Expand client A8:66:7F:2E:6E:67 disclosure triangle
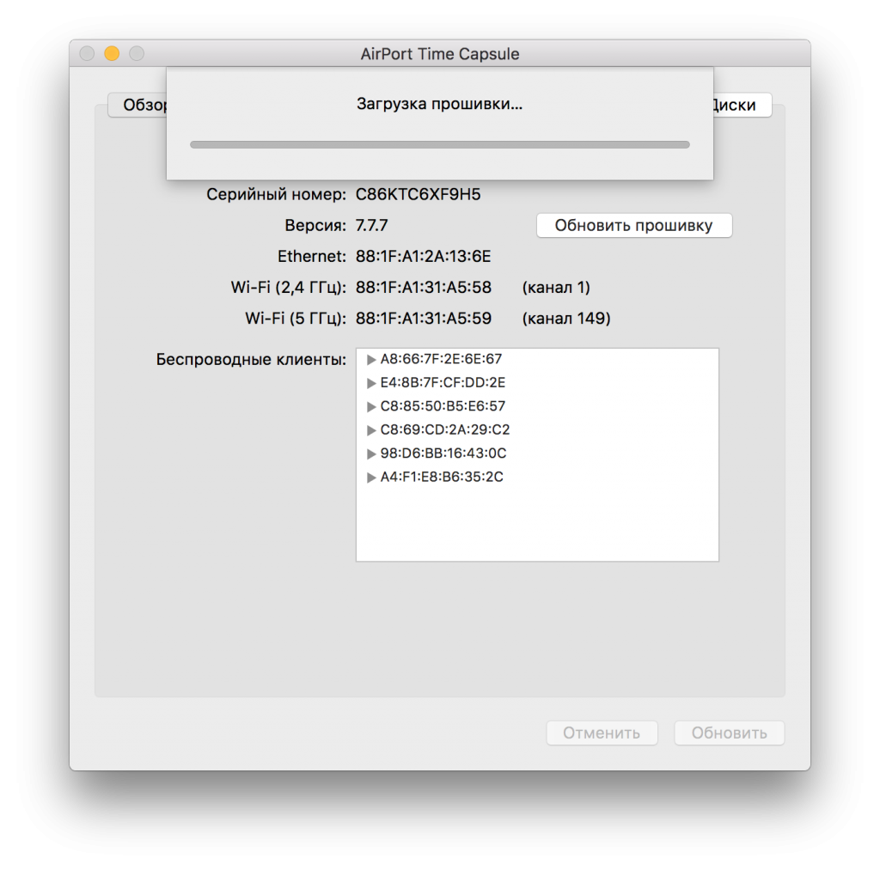This screenshot has width=880, height=870. point(371,360)
